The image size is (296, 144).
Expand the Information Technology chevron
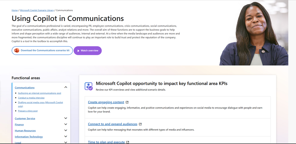tap(66, 136)
